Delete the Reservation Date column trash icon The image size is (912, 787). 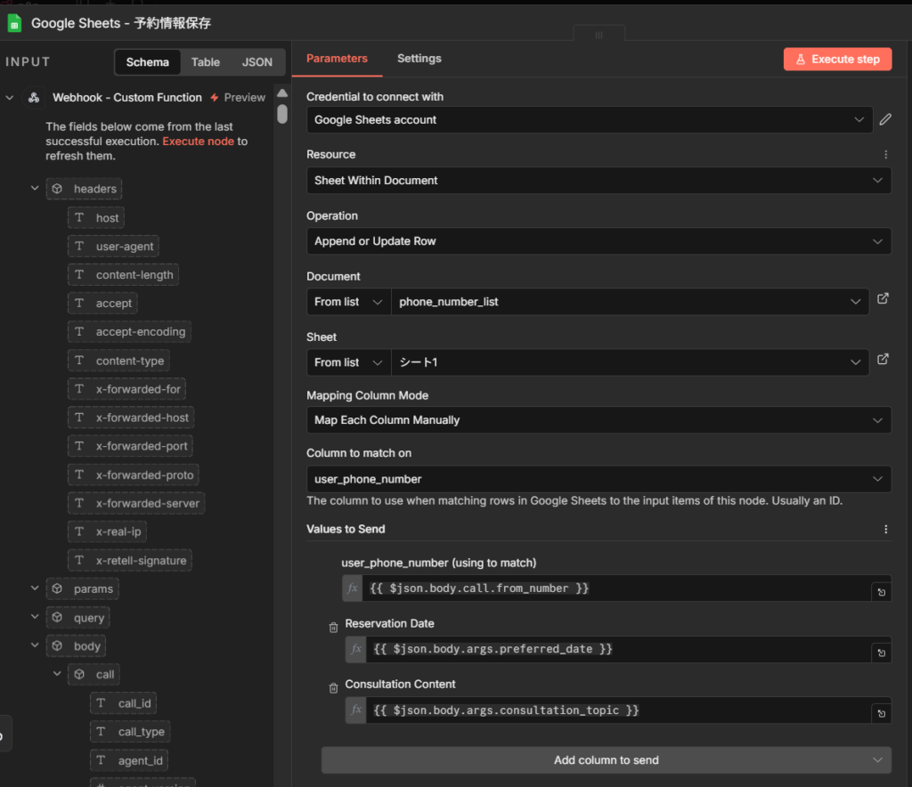coord(333,628)
